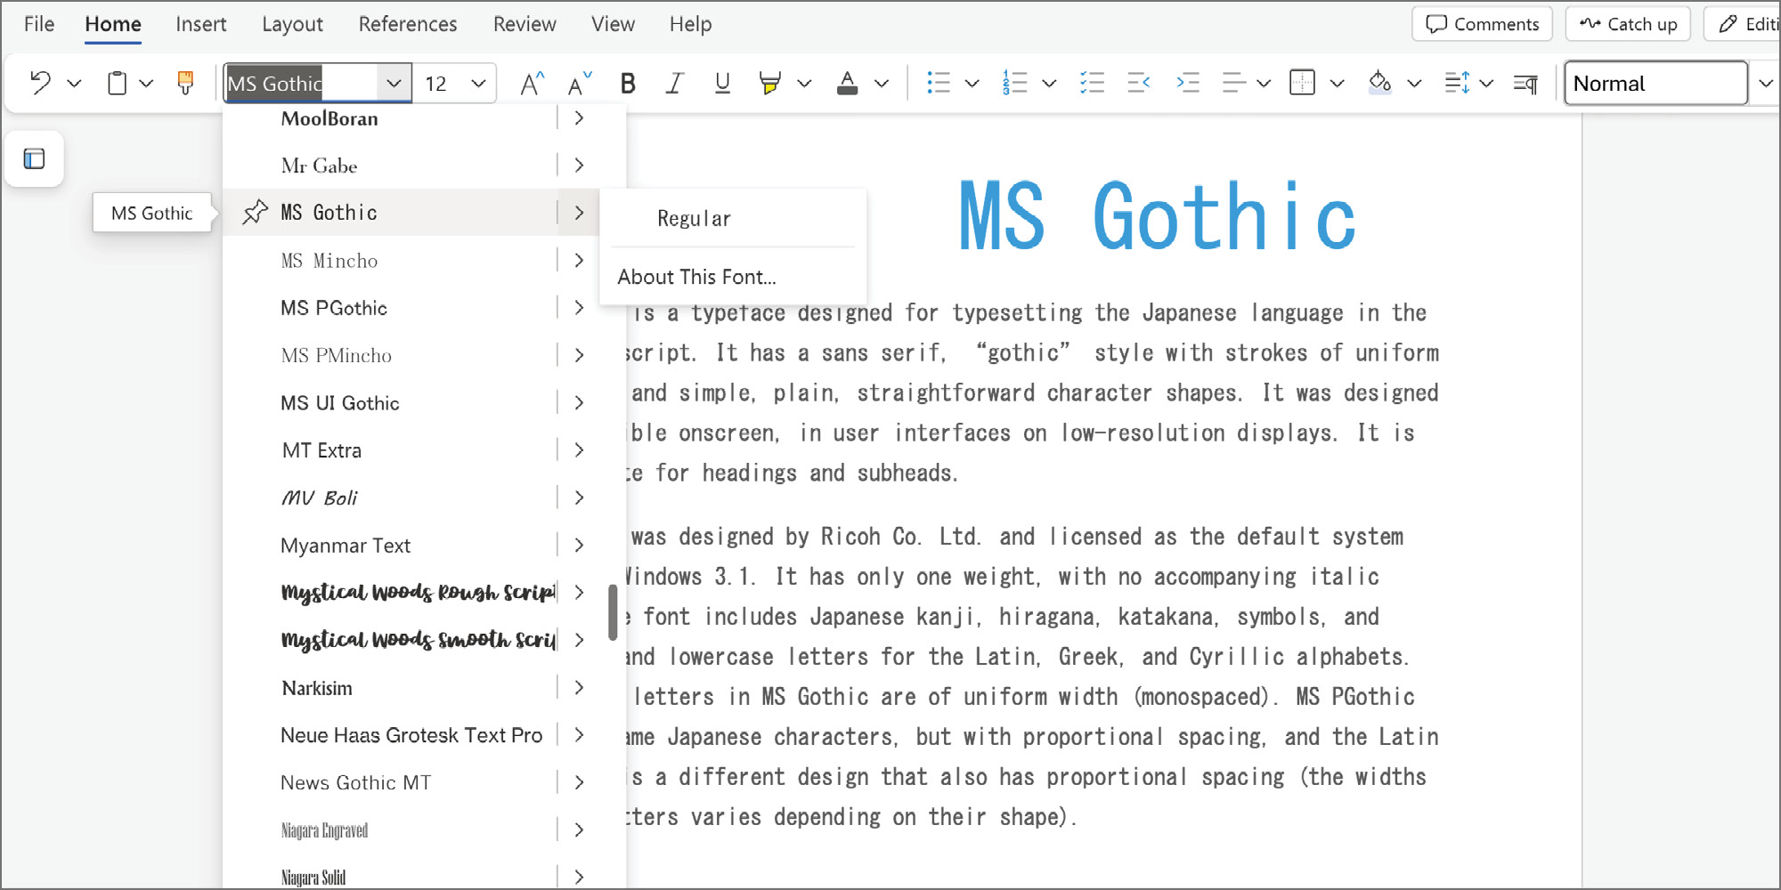Screen dimensions: 1781x890
Task: Select the Format Painter tool
Action: [x=184, y=83]
